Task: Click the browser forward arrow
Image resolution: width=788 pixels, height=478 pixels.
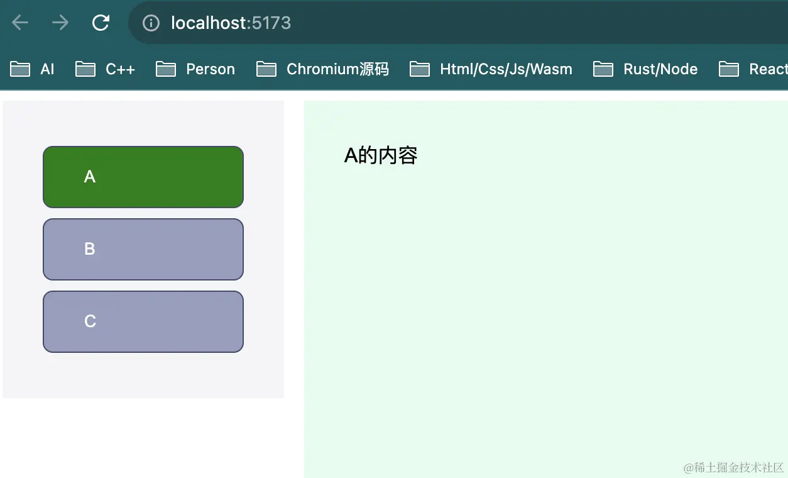Action: pos(60,23)
